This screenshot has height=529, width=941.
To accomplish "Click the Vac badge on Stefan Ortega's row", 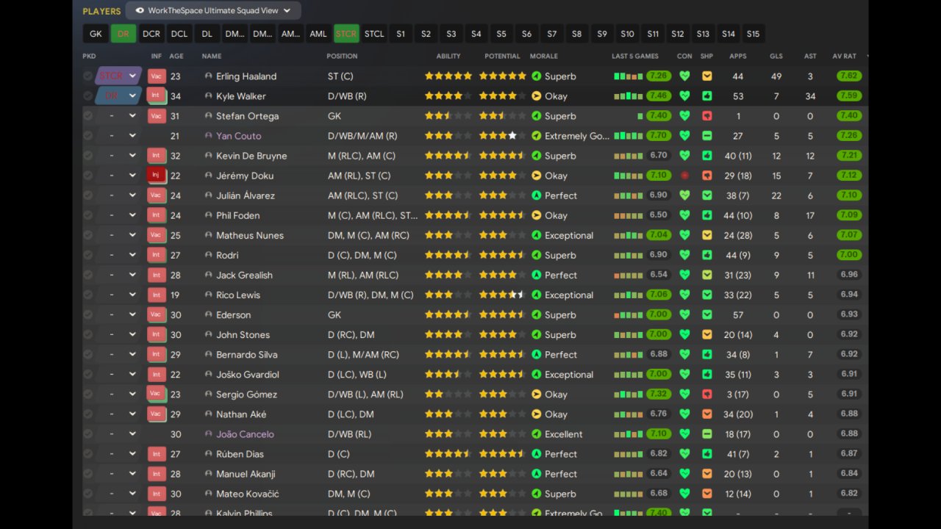I will pyautogui.click(x=156, y=116).
